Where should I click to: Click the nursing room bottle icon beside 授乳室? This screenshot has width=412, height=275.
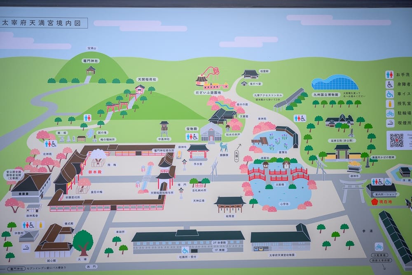point(390,103)
